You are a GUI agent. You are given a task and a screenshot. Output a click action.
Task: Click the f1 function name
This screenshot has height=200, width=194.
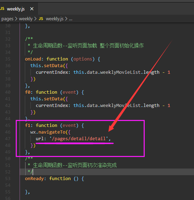coord(28,126)
